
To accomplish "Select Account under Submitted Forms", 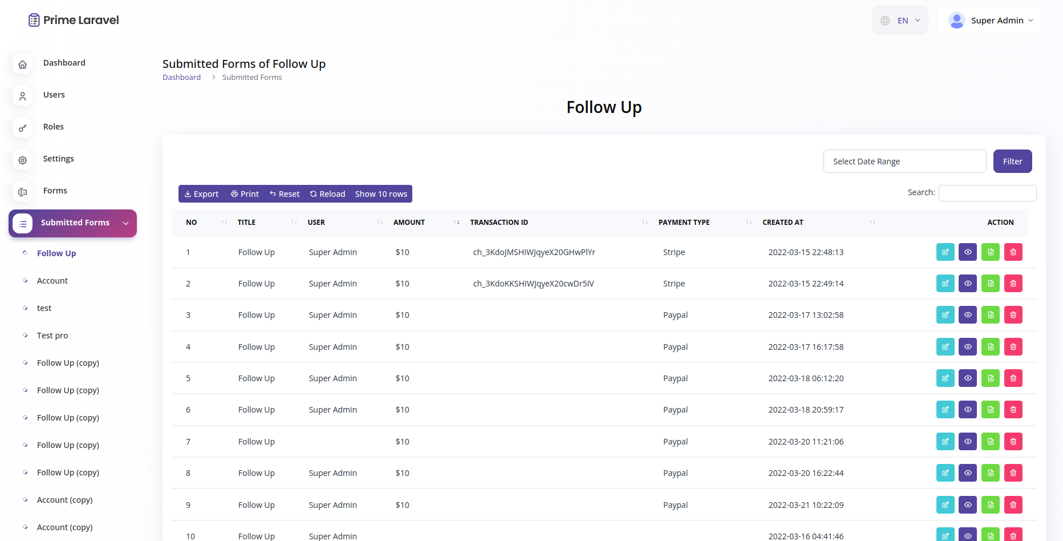I will pos(52,280).
